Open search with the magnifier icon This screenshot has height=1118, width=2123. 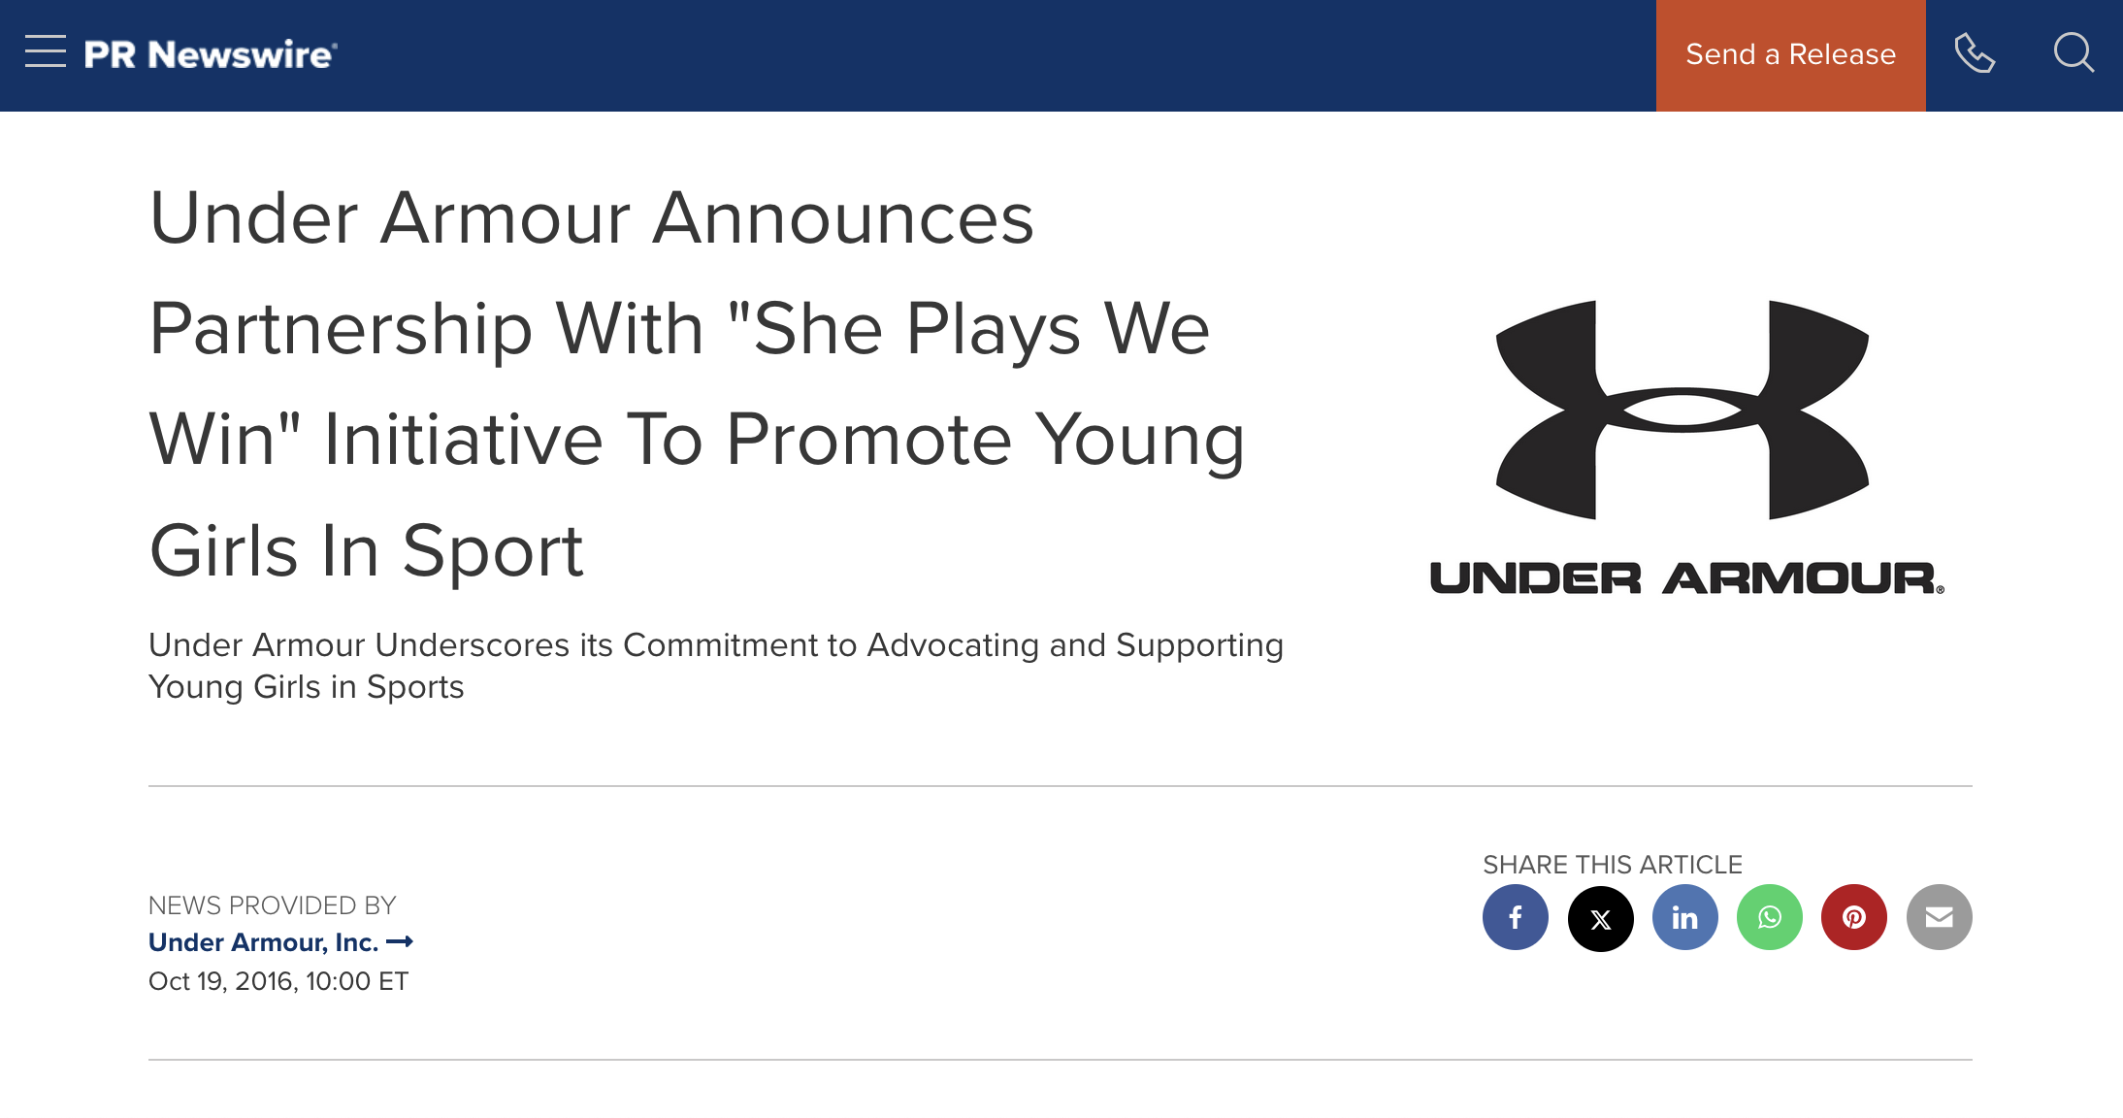coord(2073,54)
